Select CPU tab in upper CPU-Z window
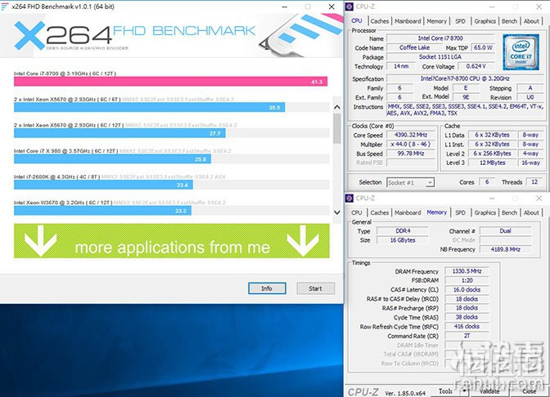 tap(356, 21)
